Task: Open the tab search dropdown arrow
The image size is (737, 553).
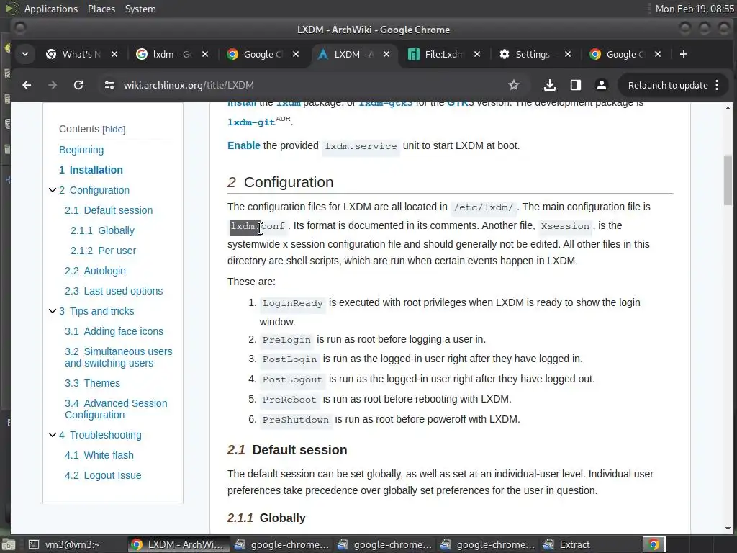Action: coord(25,55)
